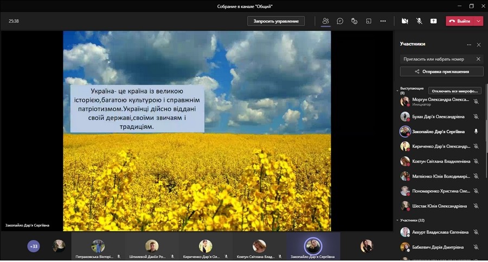
Task: Toggle the camera on
Action: (x=404, y=21)
